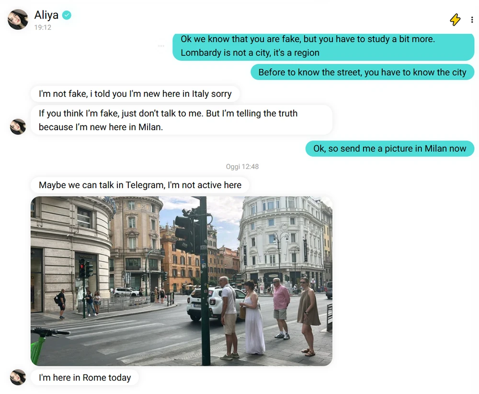Click Aliya's avatar beside the Rome message
The height and width of the screenshot is (394, 479).
tap(18, 377)
